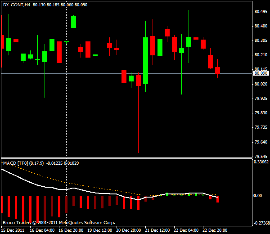Click the 79.735 price axis label

point(261,127)
